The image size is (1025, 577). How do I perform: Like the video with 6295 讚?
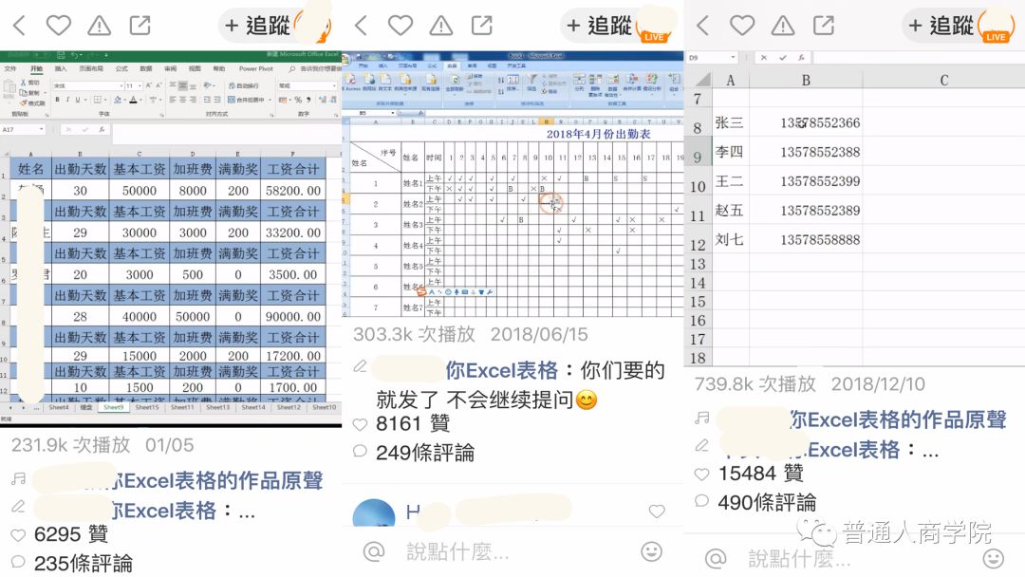[x=18, y=534]
